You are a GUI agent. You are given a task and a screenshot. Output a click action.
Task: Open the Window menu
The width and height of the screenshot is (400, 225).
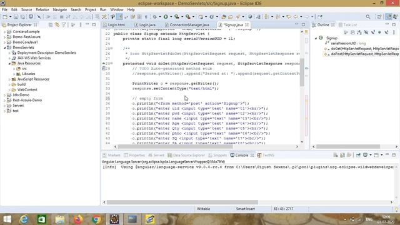(x=117, y=9)
